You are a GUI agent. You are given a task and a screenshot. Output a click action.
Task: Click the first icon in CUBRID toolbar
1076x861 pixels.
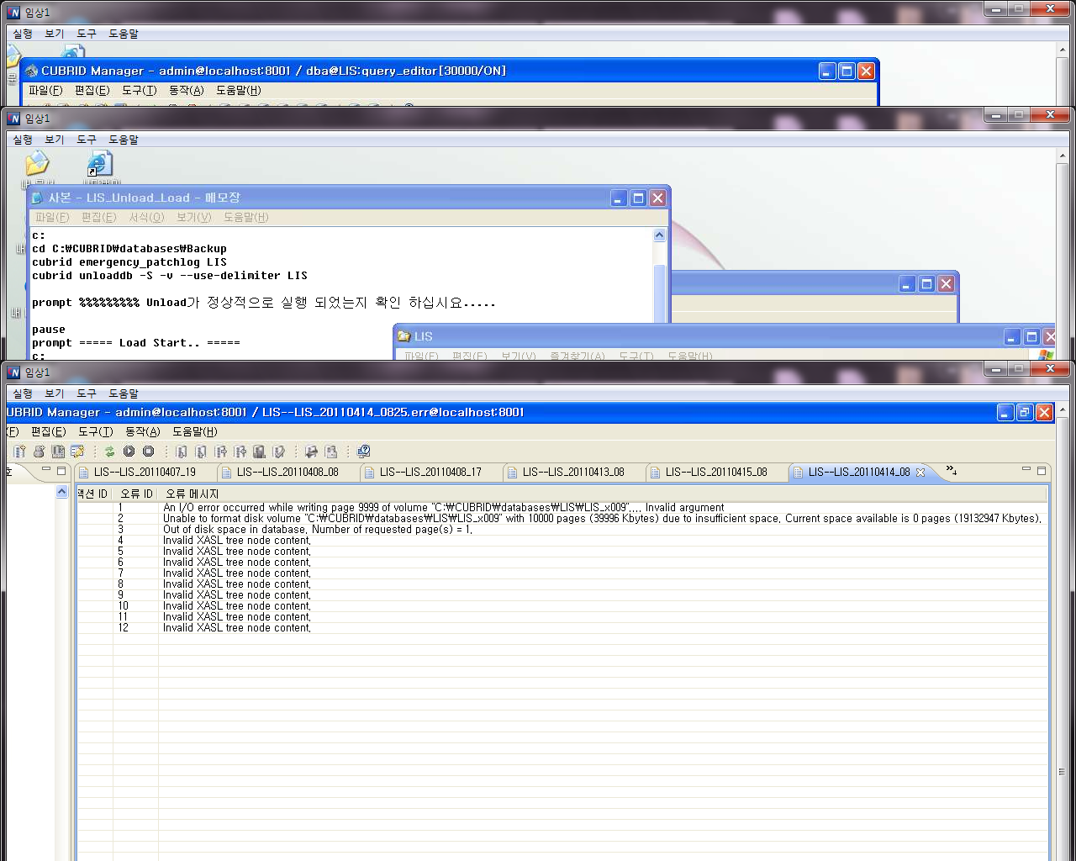pyautogui.click(x=19, y=452)
